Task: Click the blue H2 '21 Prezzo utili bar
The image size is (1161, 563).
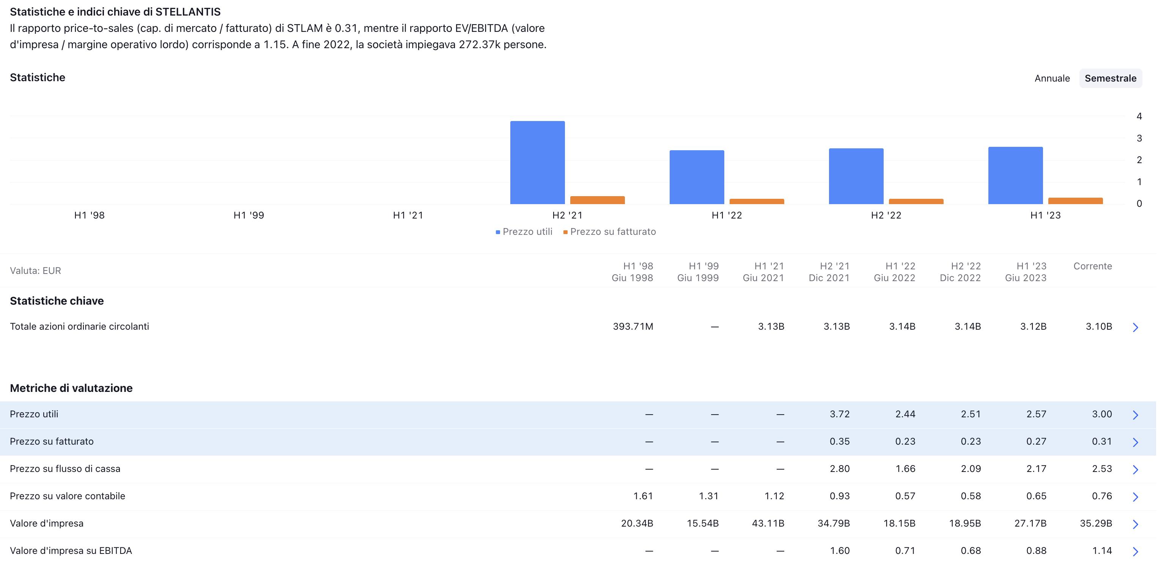Action: (537, 162)
